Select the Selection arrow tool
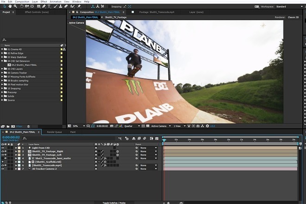This screenshot has width=306, height=204. 5,6
